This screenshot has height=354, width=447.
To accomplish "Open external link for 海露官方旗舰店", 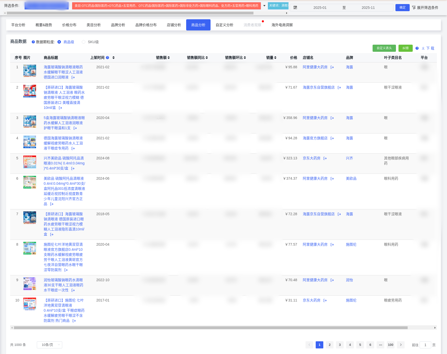I will point(332,138).
